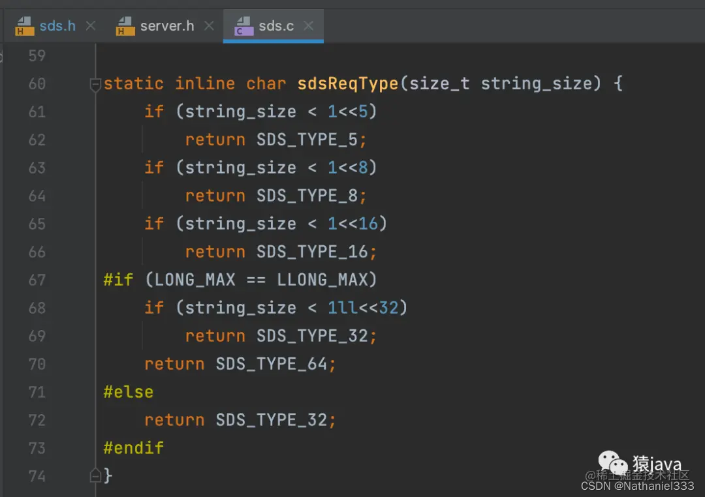The height and width of the screenshot is (497, 705).
Task: Click the #endif directive on line 73
Action: click(x=133, y=447)
